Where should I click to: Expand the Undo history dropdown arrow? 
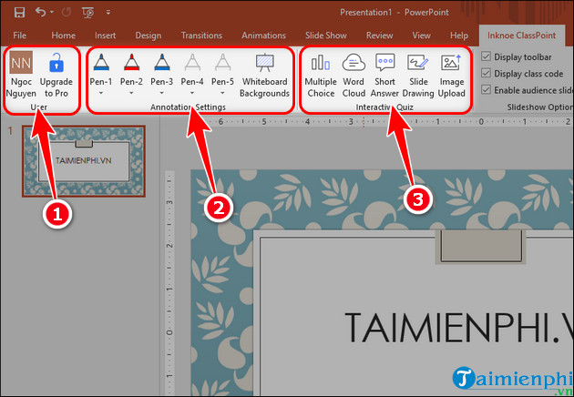click(x=52, y=12)
